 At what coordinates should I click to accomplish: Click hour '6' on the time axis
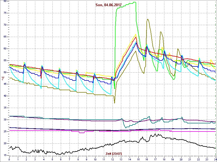tap(61, 159)
